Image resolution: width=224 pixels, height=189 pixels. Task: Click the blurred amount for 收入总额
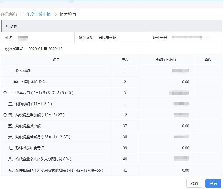click(180, 71)
